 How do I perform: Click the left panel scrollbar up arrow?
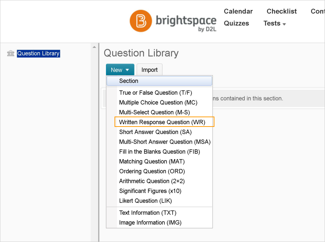point(95,47)
